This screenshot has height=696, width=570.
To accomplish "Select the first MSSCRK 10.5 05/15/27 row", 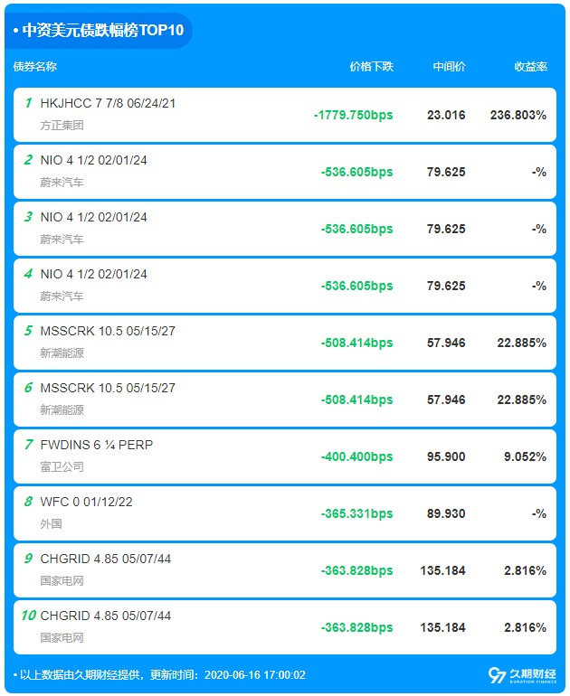I will (x=285, y=343).
